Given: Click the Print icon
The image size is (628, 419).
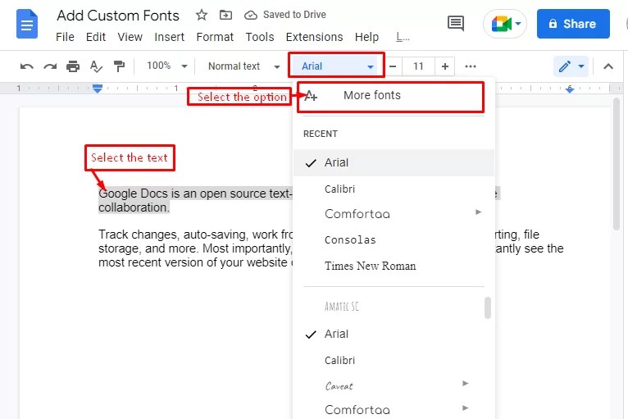Looking at the screenshot, I should 73,66.
